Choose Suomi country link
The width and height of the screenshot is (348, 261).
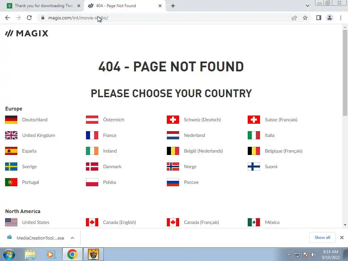(x=271, y=167)
